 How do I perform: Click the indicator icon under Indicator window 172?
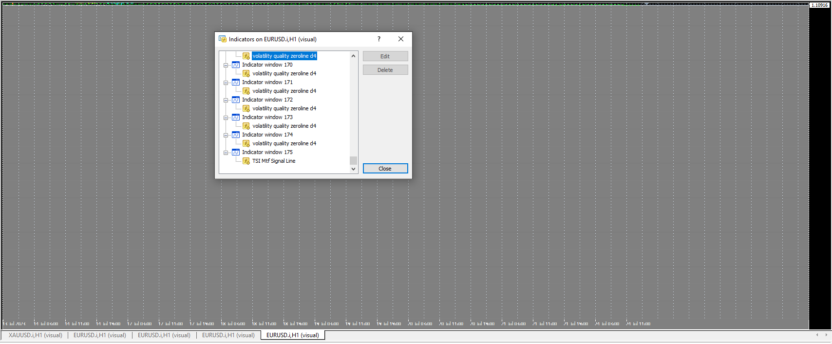[x=246, y=108]
